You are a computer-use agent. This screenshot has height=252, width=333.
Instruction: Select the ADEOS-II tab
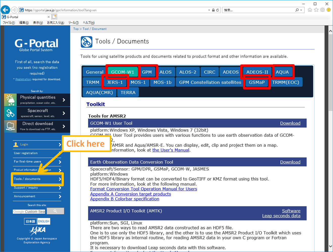[257, 72]
